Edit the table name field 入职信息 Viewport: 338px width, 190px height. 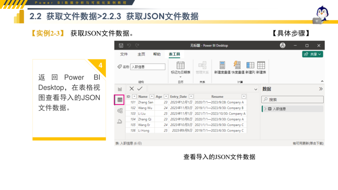(x=148, y=67)
